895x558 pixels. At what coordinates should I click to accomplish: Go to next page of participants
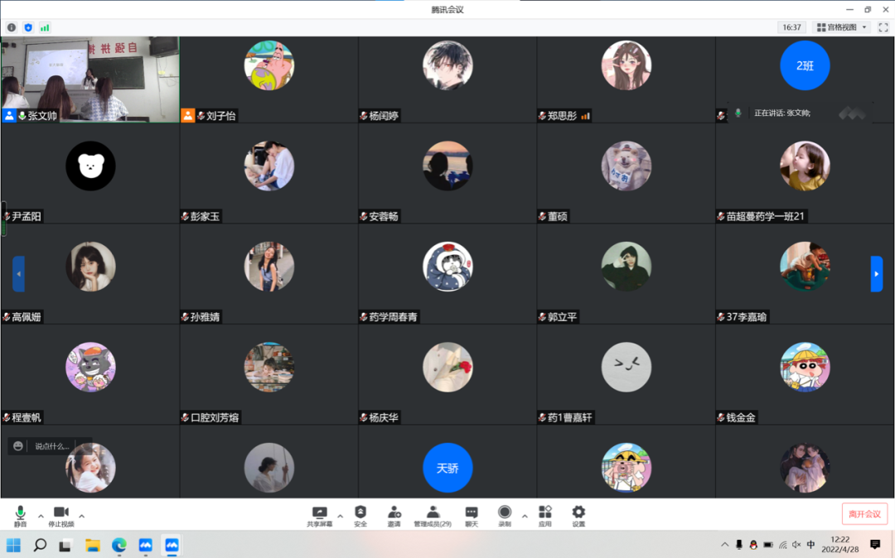point(876,274)
